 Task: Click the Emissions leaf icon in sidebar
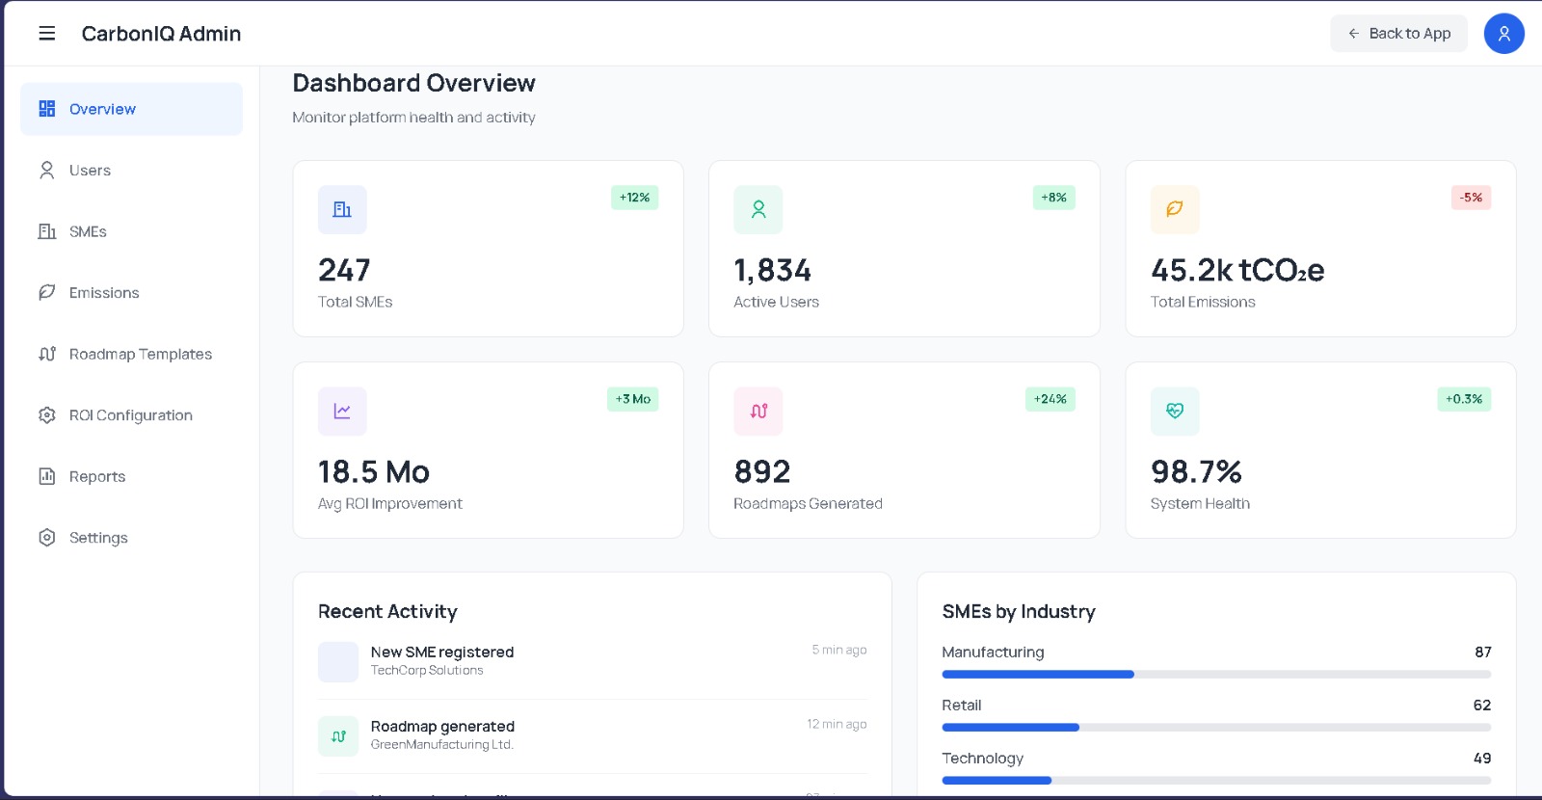[46, 293]
